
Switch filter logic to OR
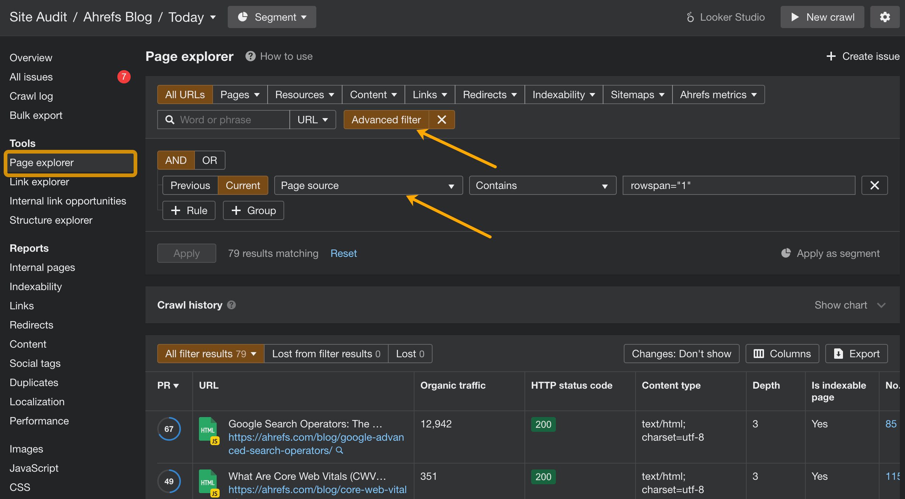(209, 160)
